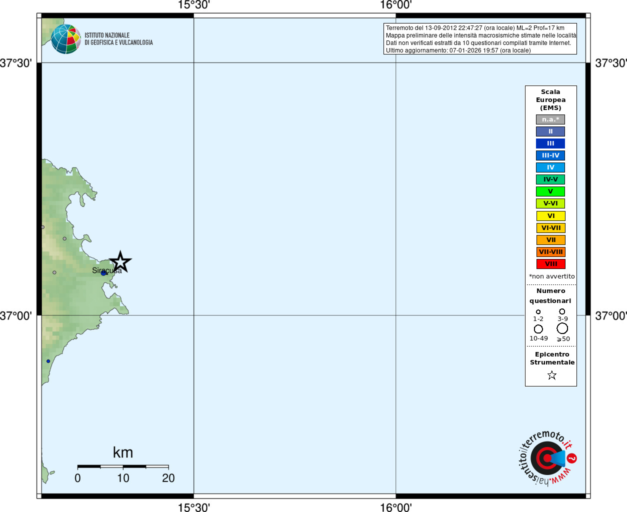
Task: Click the 'Mappa preliminare' info line
Action: click(481, 35)
